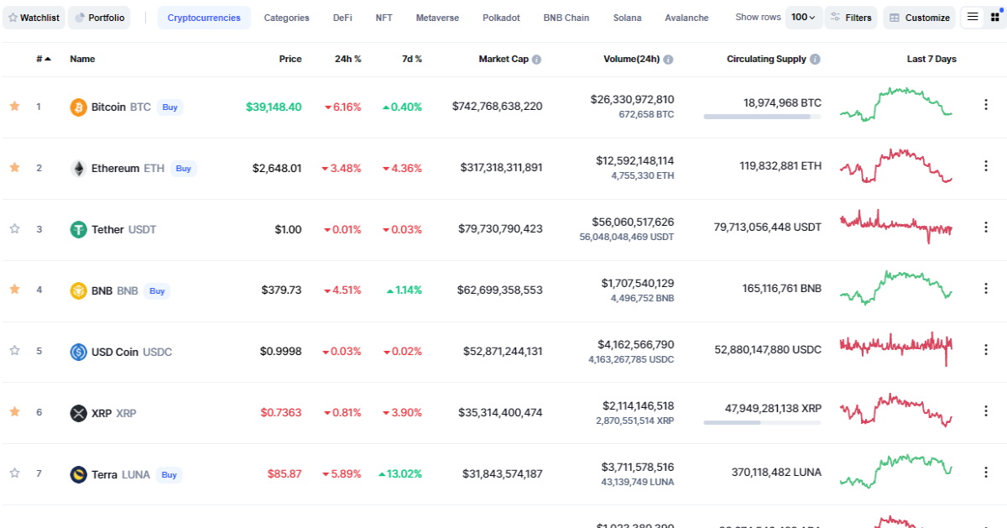Sort table by Volume(24h) header
Viewport: 1007px width, 528px height.
[x=632, y=59]
